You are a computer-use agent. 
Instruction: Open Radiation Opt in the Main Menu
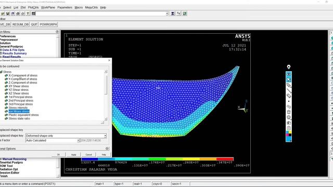[x=9, y=169]
